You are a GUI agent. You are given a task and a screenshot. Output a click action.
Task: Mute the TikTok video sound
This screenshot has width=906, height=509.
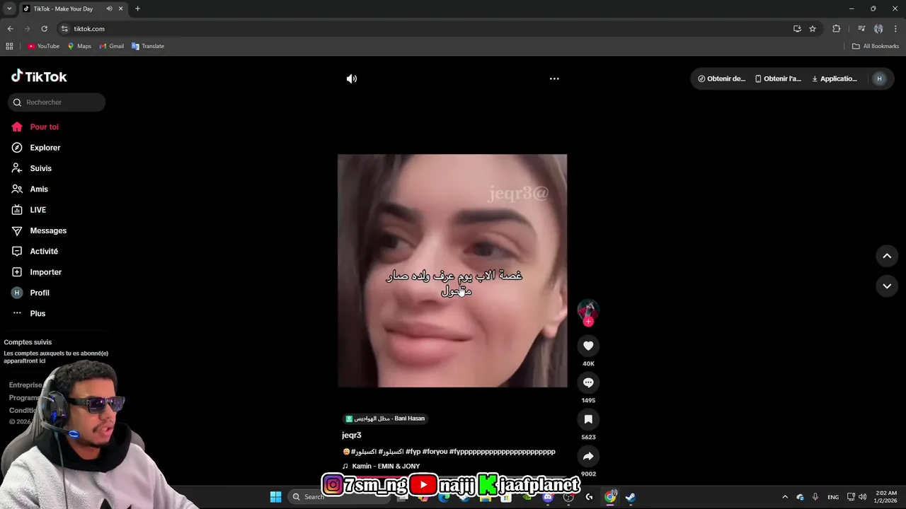pyautogui.click(x=352, y=78)
